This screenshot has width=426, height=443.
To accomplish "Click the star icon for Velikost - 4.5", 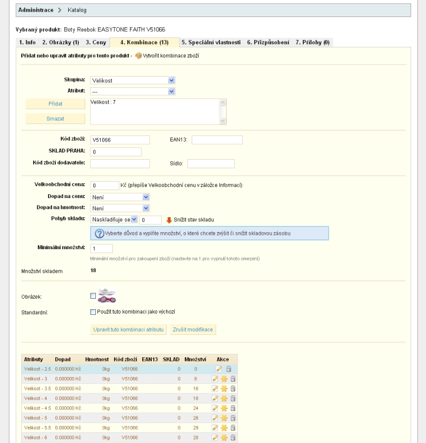I will pos(224,408).
